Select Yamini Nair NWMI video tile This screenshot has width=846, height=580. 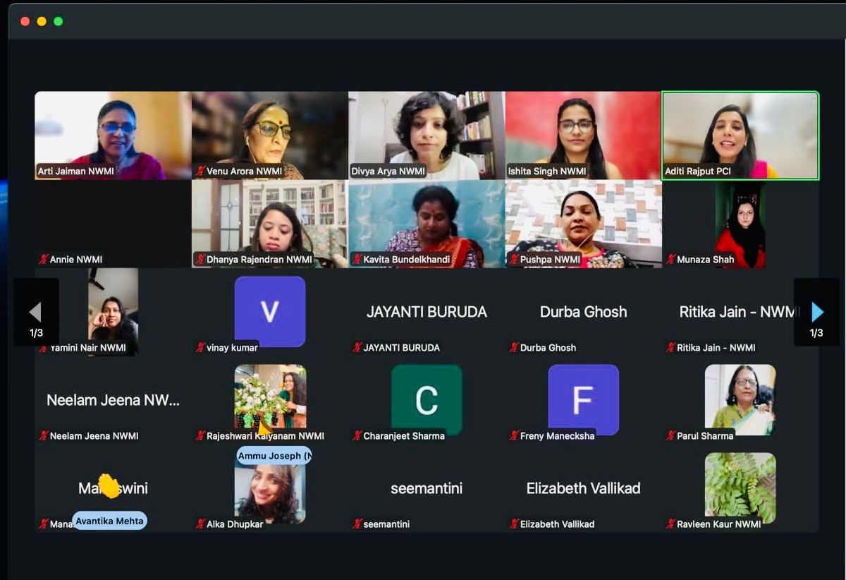pos(113,312)
